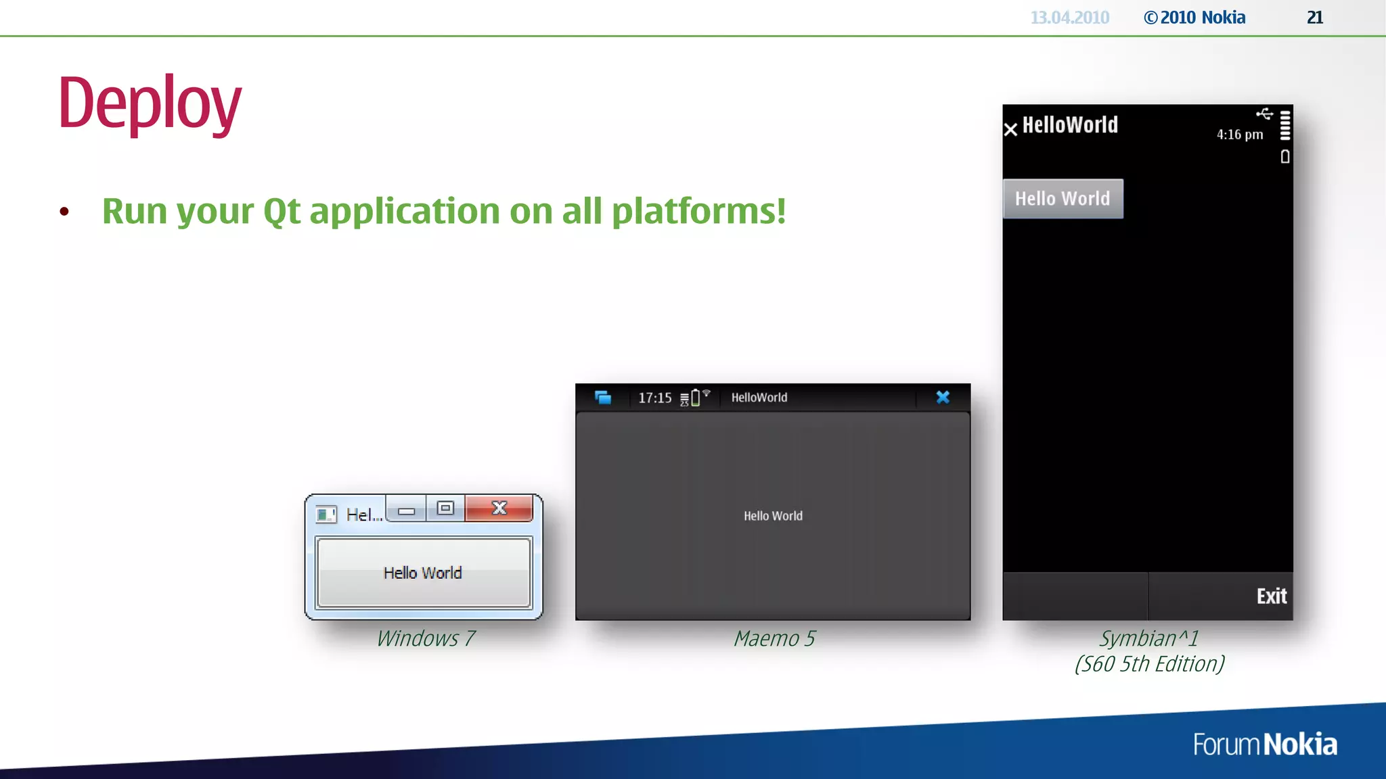
Task: Open the Maemo task switcher icon
Action: pos(602,398)
